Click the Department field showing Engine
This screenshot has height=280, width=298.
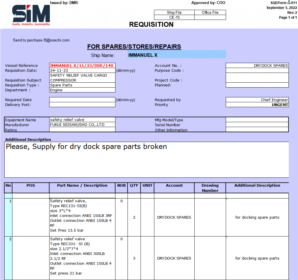click(82, 90)
